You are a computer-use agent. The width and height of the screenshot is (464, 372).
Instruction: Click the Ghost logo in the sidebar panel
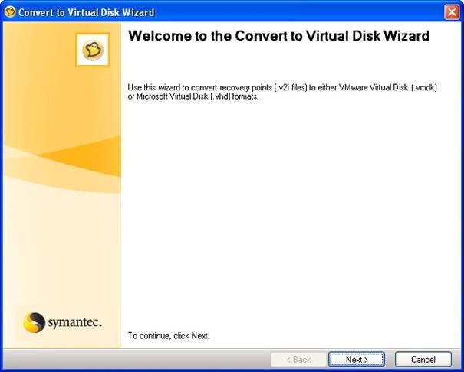pos(93,50)
